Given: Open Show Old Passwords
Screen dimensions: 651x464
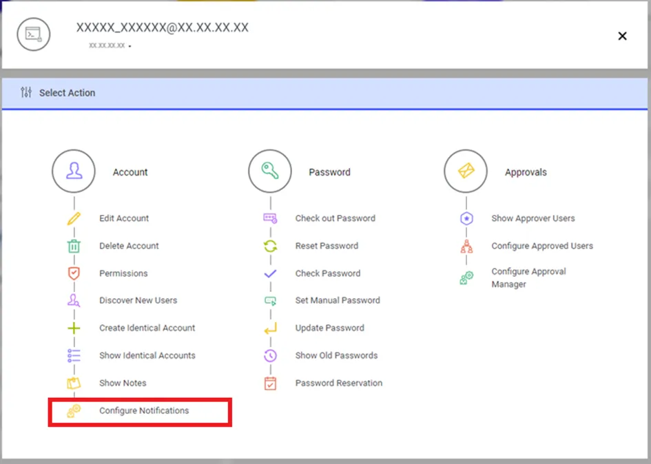Looking at the screenshot, I should click(x=336, y=356).
